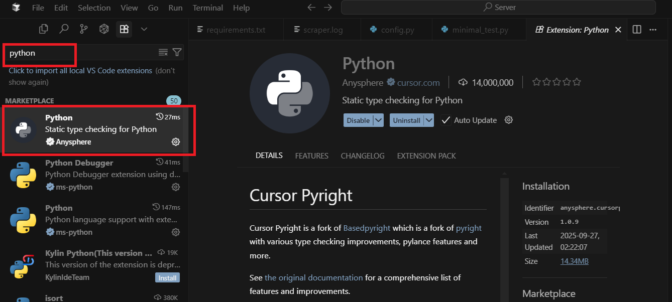
Task: Click the Marketplace results count badge 50
Action: (173, 101)
